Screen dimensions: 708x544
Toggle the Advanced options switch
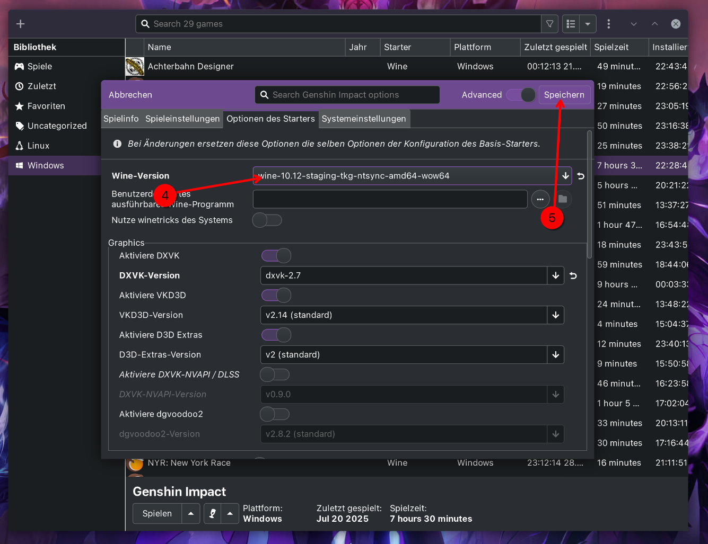point(521,95)
